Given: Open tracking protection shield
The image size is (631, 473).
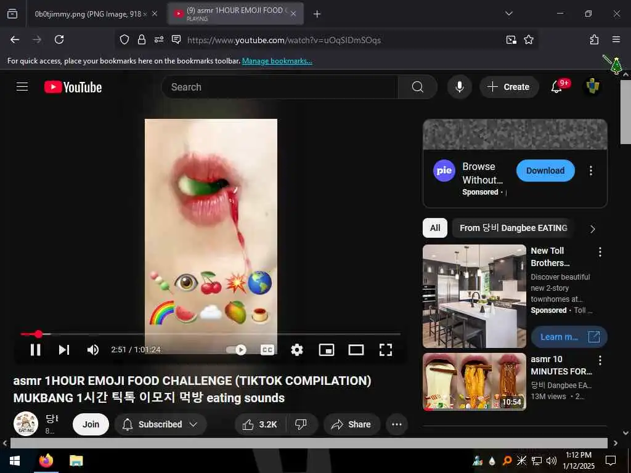Looking at the screenshot, I should click(x=124, y=39).
